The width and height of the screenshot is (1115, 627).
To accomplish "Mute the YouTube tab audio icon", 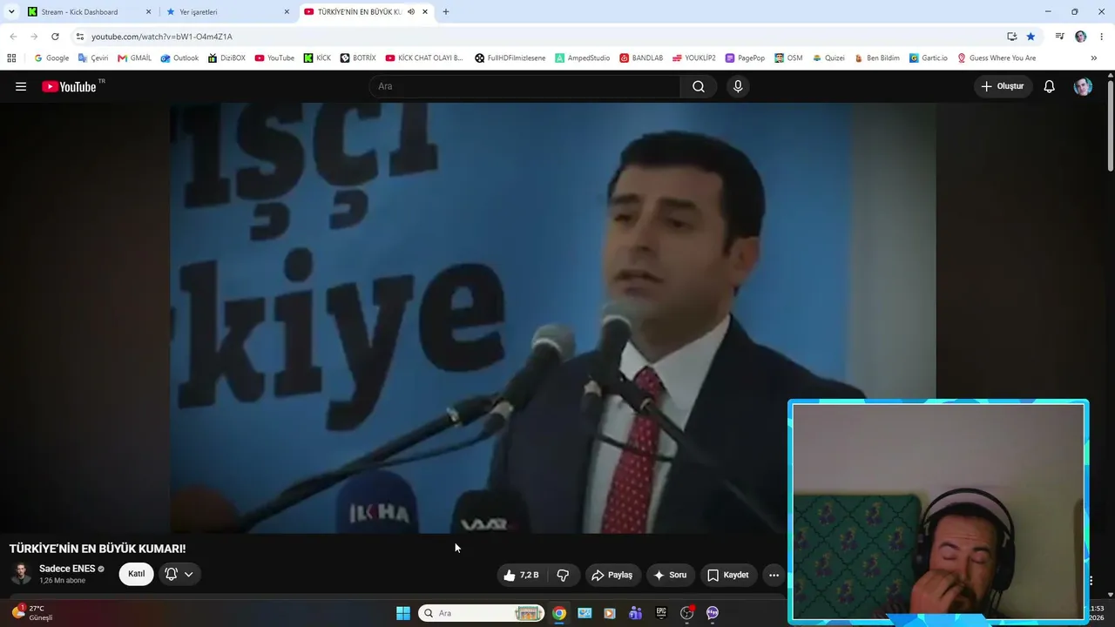I will tap(411, 12).
